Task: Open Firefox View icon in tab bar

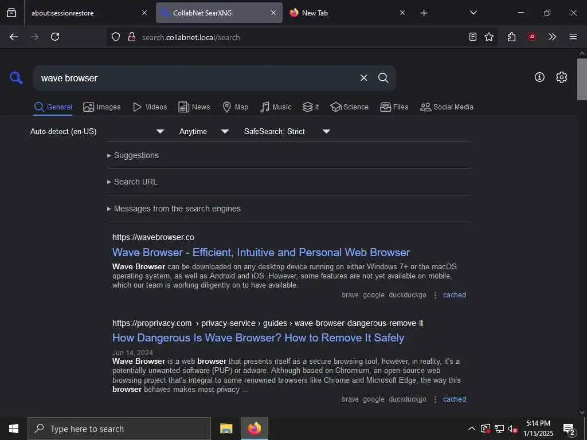Action: [x=11, y=13]
